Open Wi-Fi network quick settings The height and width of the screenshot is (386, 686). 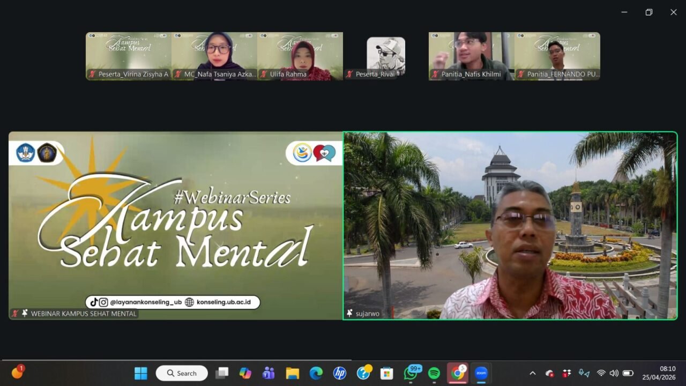(x=601, y=373)
